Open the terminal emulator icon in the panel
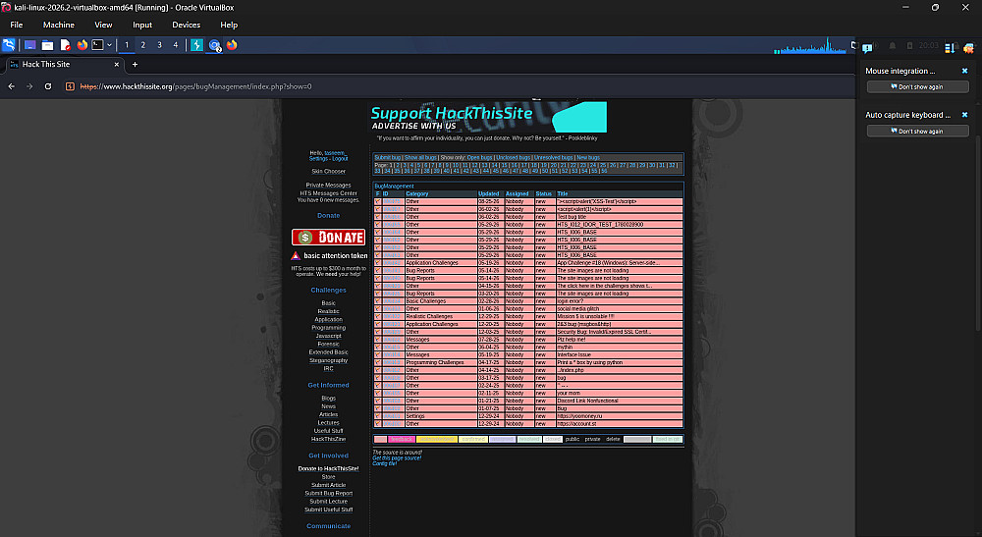This screenshot has height=537, width=982. (x=97, y=45)
